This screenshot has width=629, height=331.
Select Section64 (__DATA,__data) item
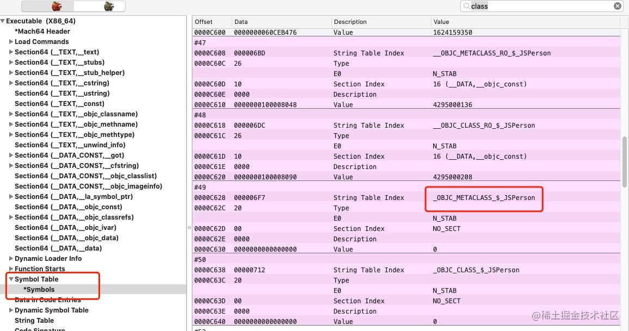(x=58, y=248)
